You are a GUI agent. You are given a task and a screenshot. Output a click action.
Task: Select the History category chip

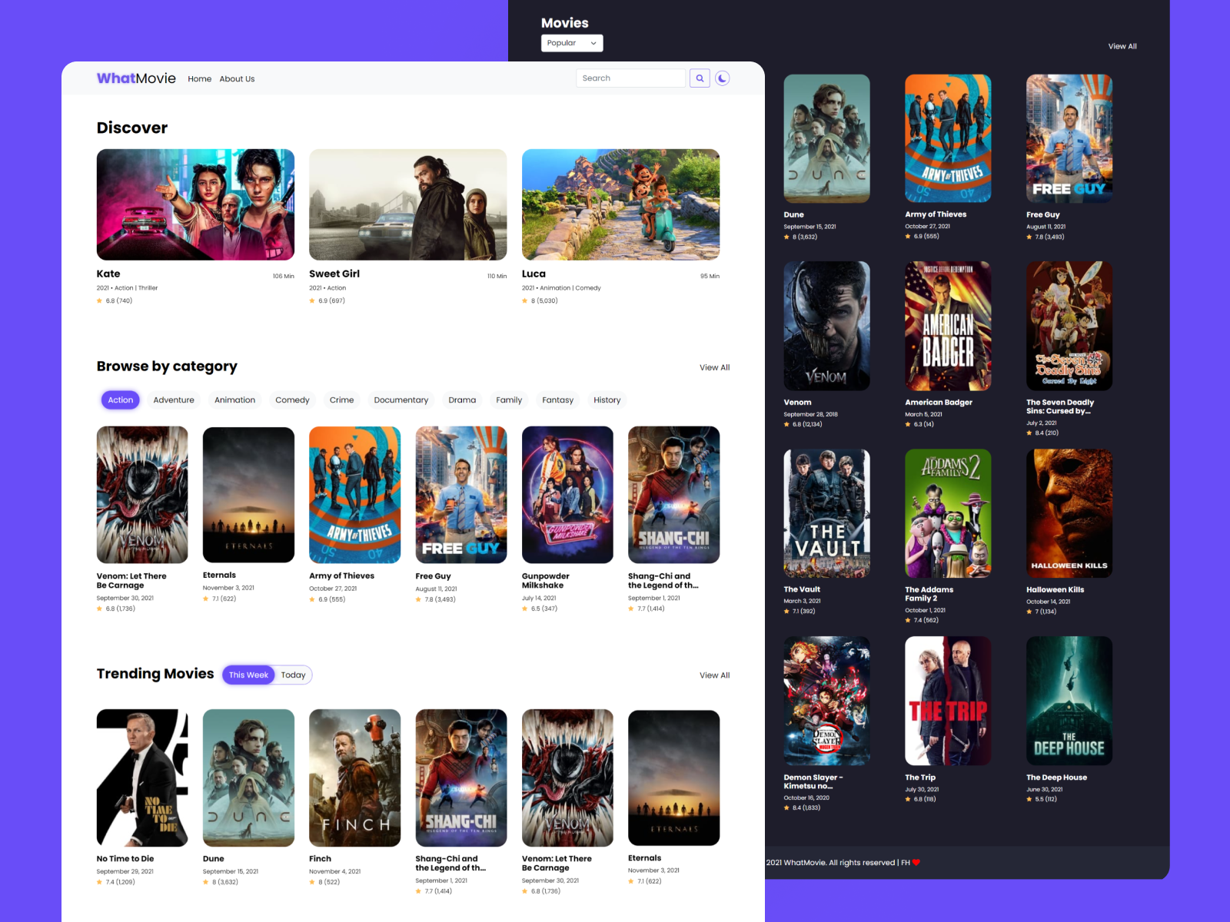(607, 400)
